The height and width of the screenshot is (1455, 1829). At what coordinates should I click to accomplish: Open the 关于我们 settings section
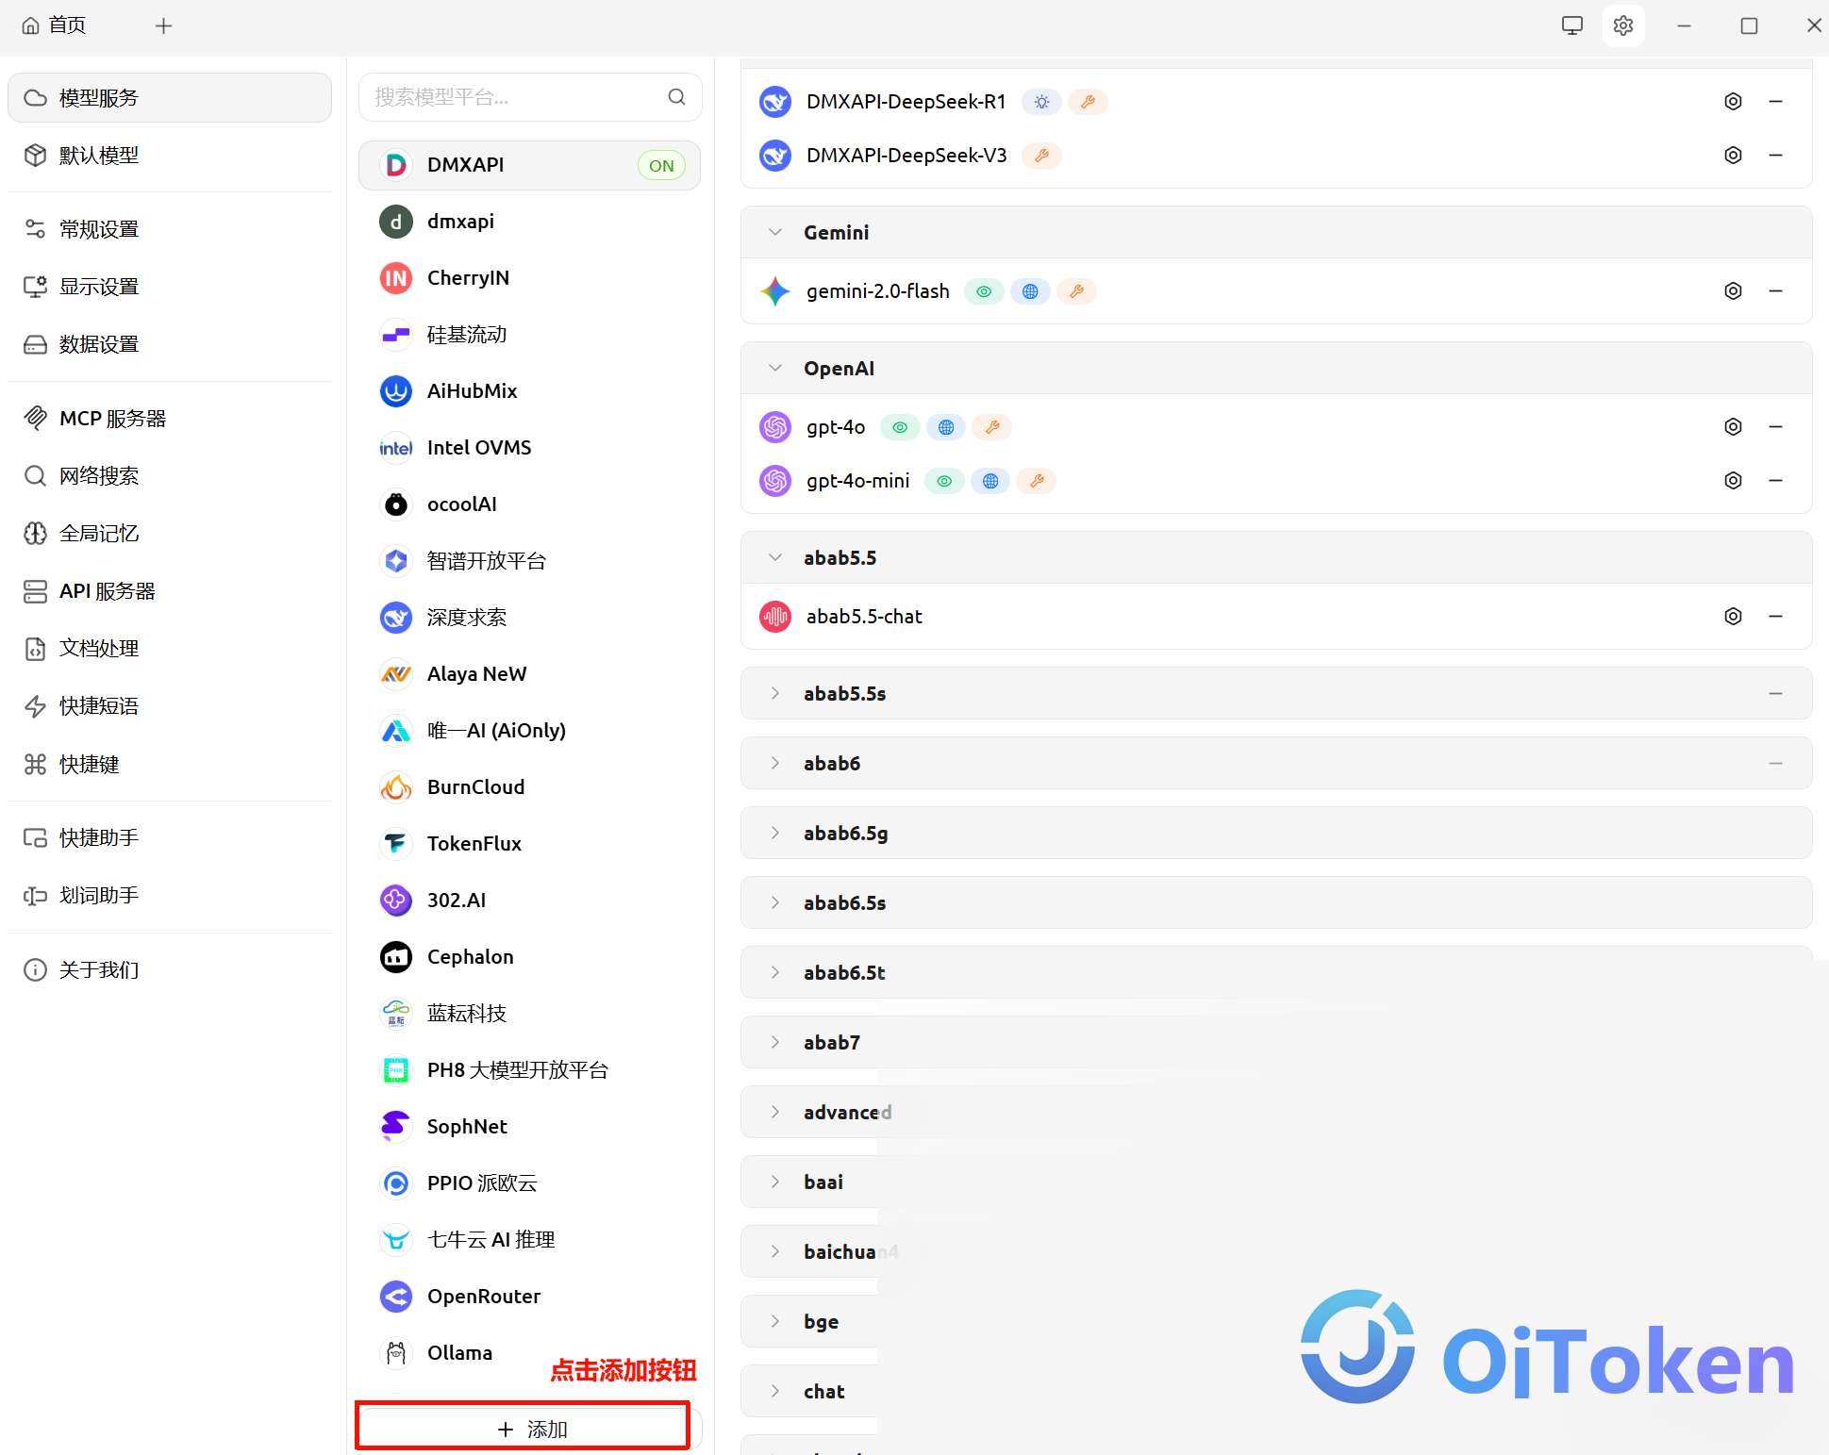170,970
